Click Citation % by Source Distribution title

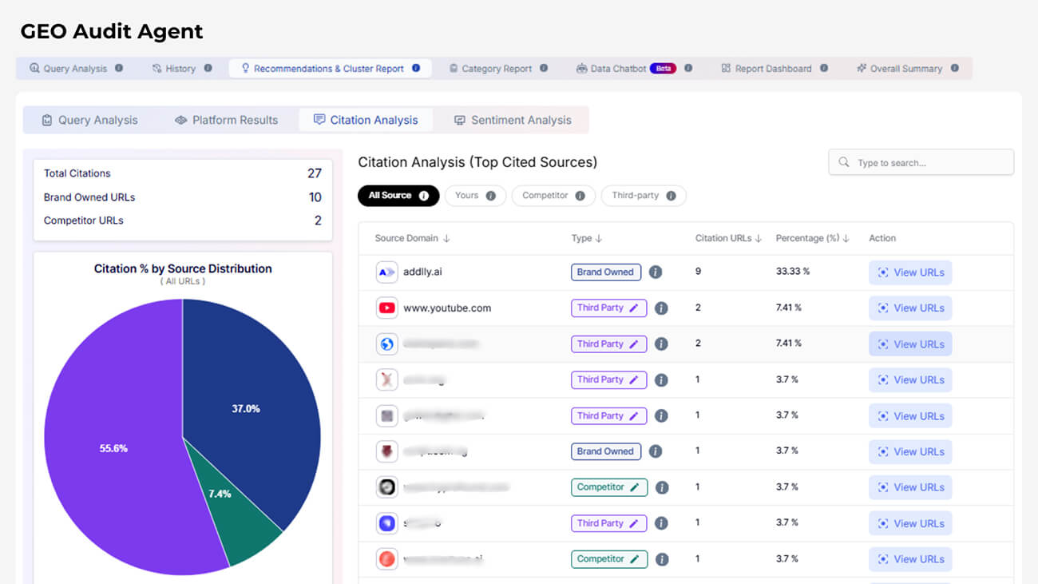point(183,268)
